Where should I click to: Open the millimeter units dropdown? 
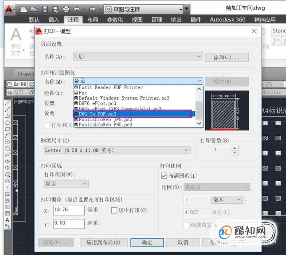point(227,200)
